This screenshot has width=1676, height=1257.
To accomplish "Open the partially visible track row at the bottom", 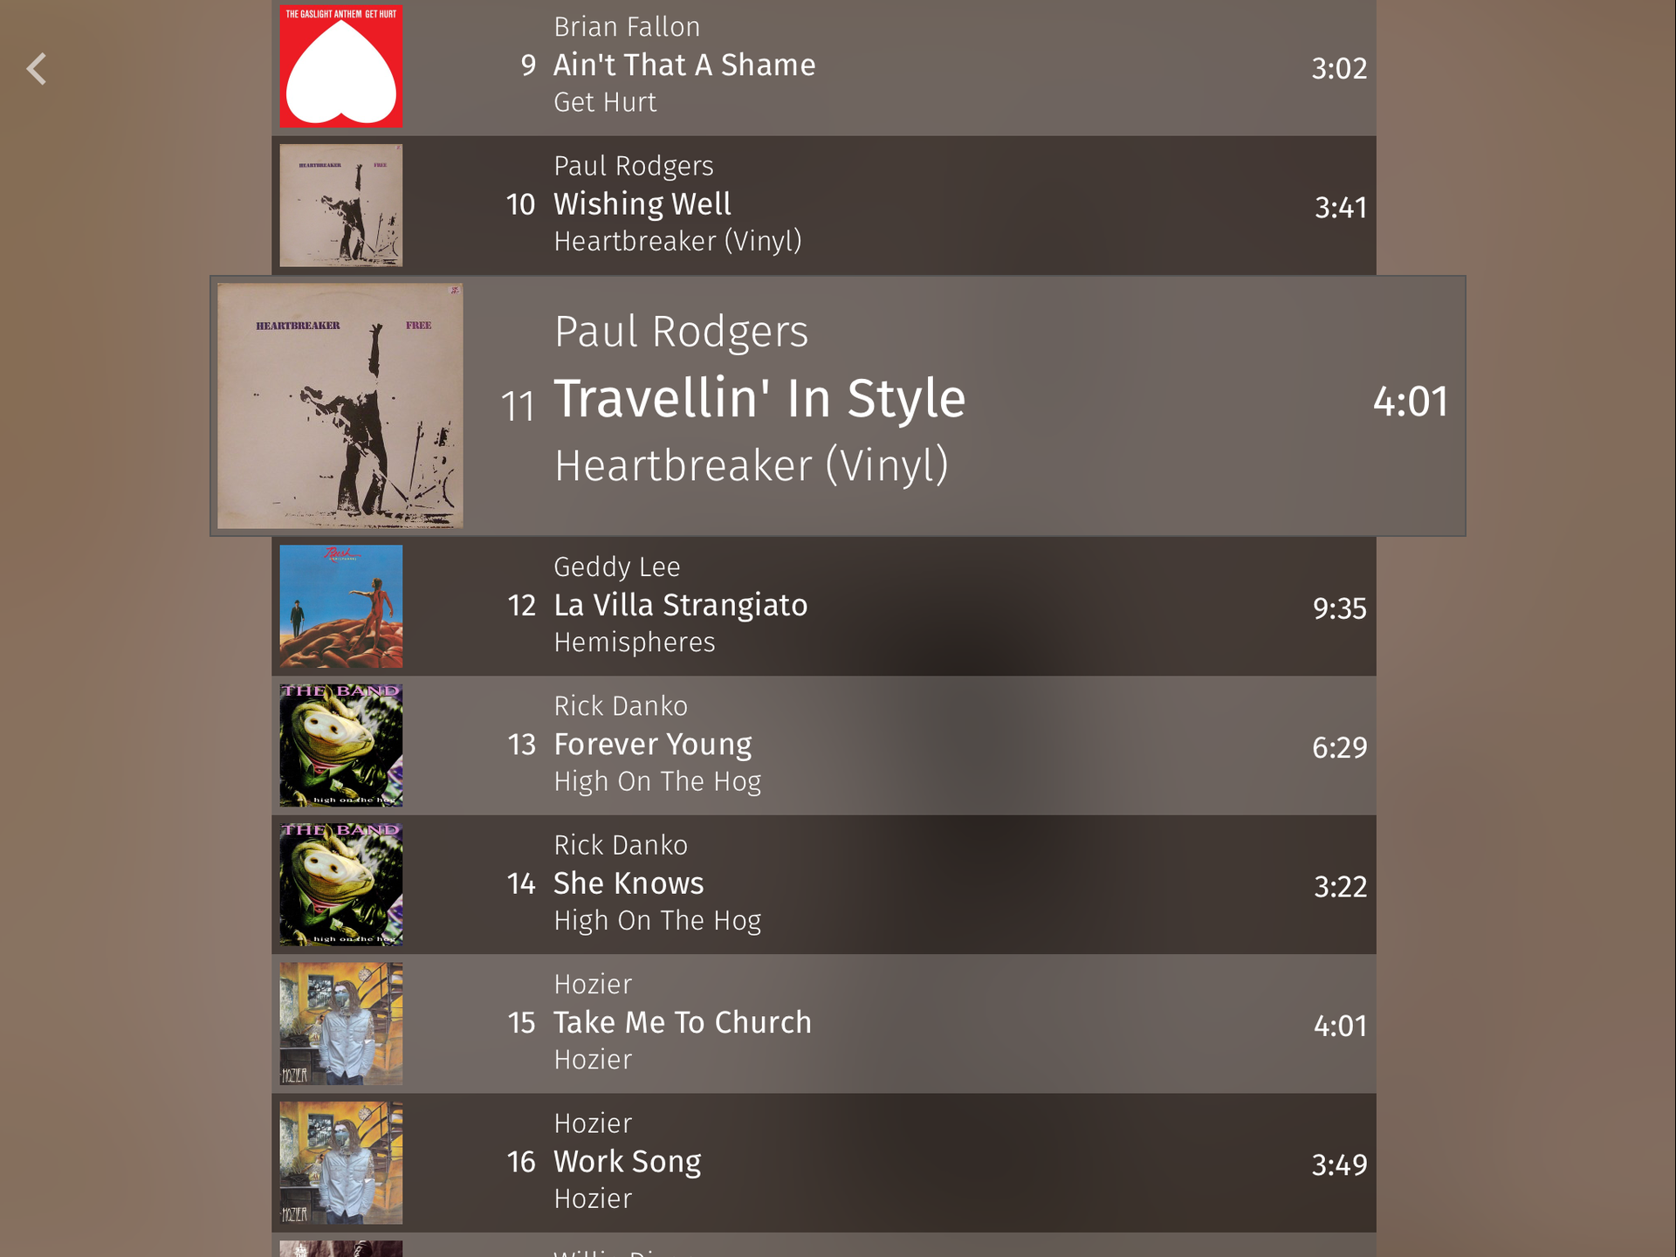I will click(x=824, y=1245).
